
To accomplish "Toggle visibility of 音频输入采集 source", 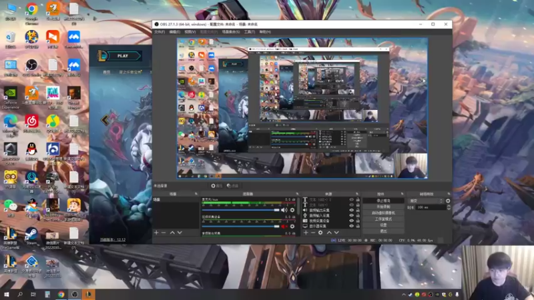I will [352, 215].
